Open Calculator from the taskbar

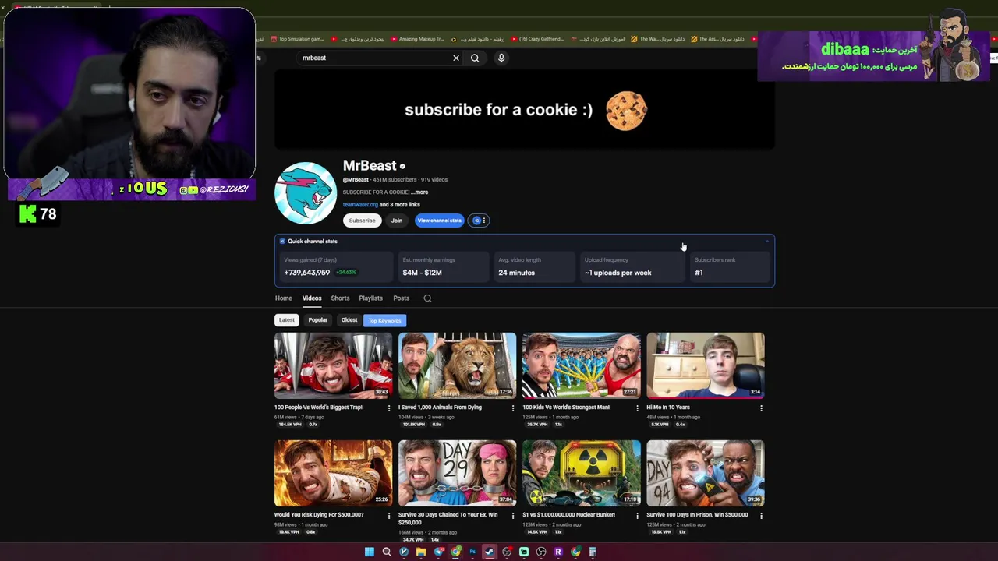point(593,552)
